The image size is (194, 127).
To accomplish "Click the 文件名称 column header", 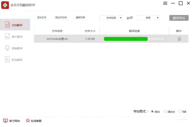I will [57, 31].
